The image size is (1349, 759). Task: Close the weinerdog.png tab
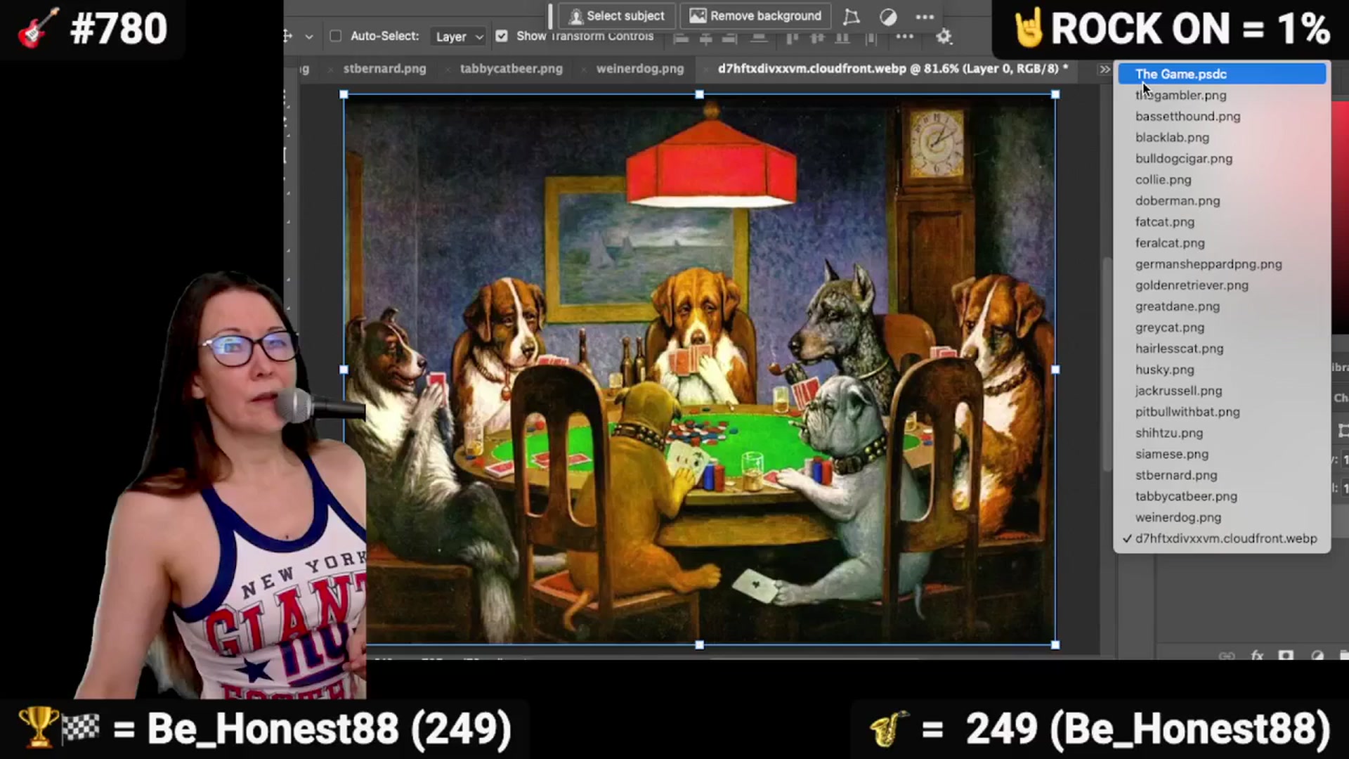585,70
